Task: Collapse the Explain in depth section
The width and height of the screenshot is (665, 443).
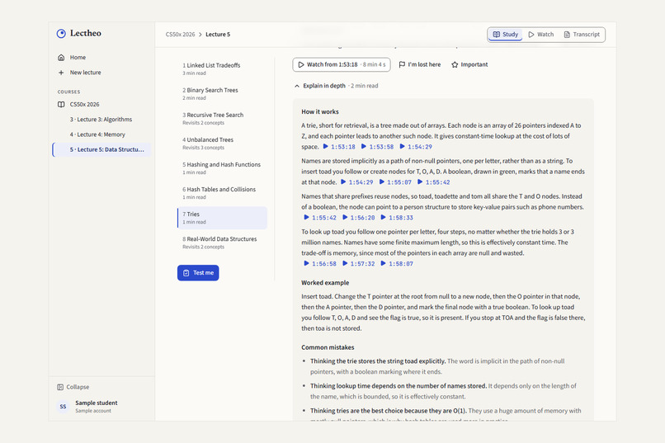Action: point(336,86)
